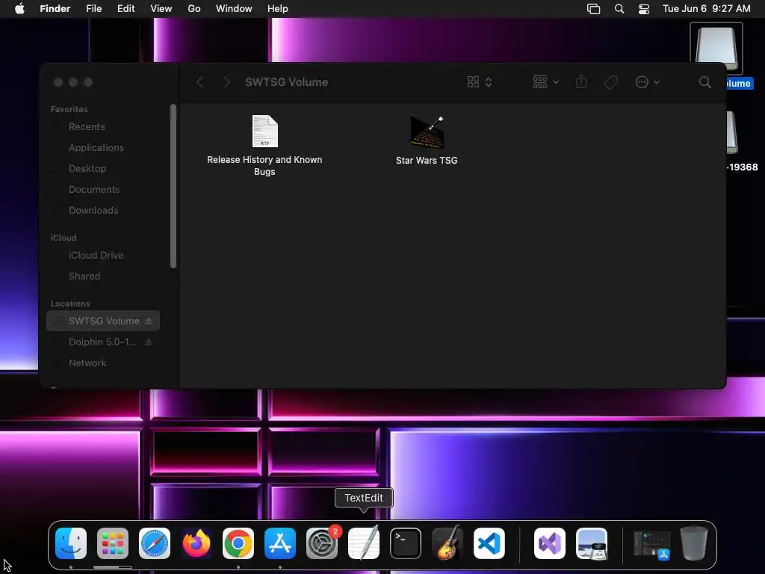Select iCloud Drive in the sidebar
This screenshot has width=765, height=574.
coord(96,256)
